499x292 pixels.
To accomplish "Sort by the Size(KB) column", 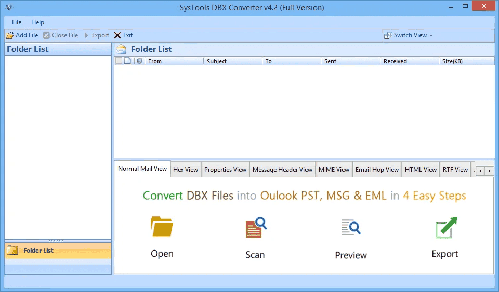I will click(467, 61).
